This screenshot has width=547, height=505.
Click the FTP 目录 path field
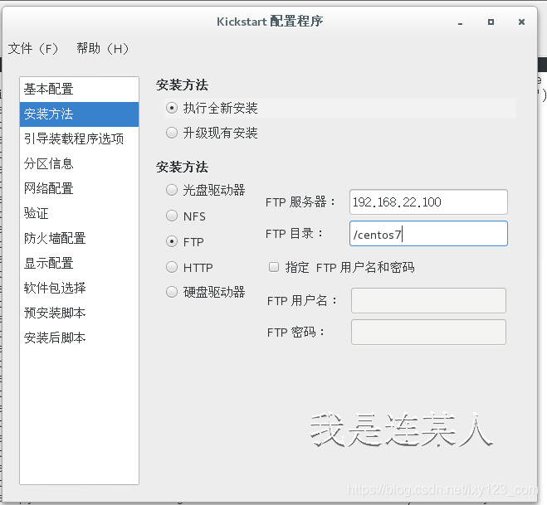click(428, 234)
